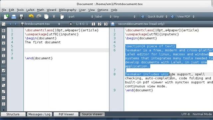
Task: Jump to bookmark 3
Action: 106,24
